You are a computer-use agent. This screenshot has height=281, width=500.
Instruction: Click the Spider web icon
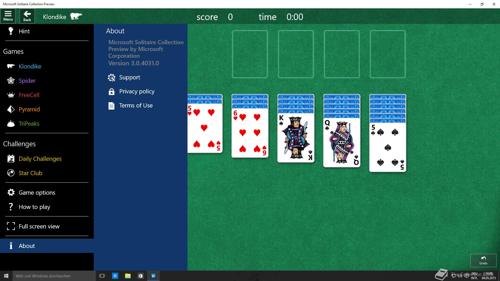11,81
